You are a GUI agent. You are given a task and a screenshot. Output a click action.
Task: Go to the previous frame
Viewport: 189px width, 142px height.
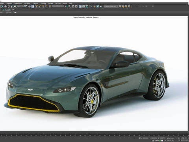182,138
